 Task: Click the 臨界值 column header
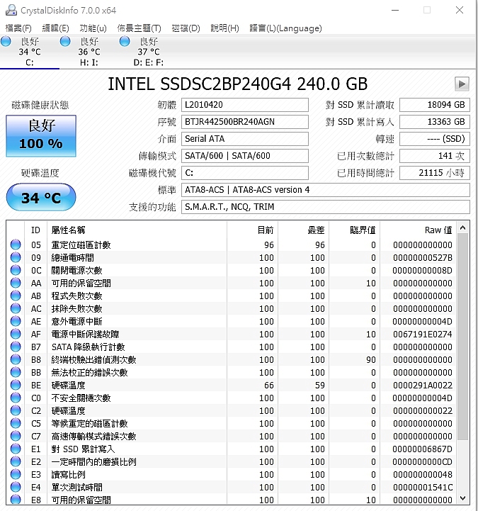pyautogui.click(x=355, y=230)
